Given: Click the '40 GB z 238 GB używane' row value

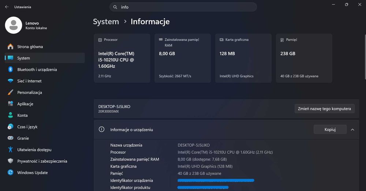Looking at the screenshot, I should 199,173.
